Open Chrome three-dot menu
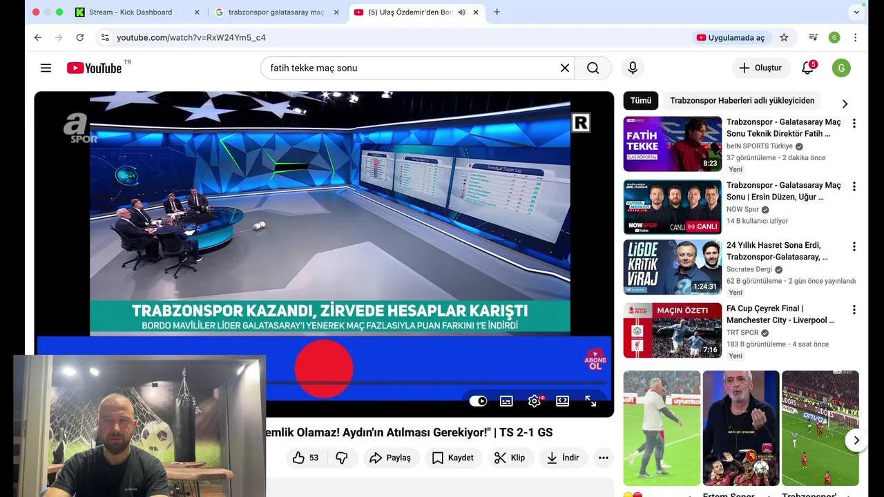 click(856, 37)
